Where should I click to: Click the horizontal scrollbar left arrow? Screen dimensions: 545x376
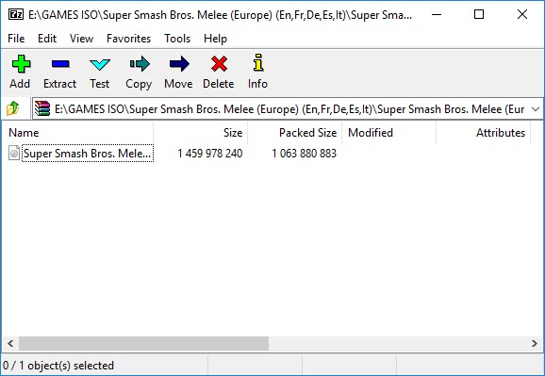[10, 344]
